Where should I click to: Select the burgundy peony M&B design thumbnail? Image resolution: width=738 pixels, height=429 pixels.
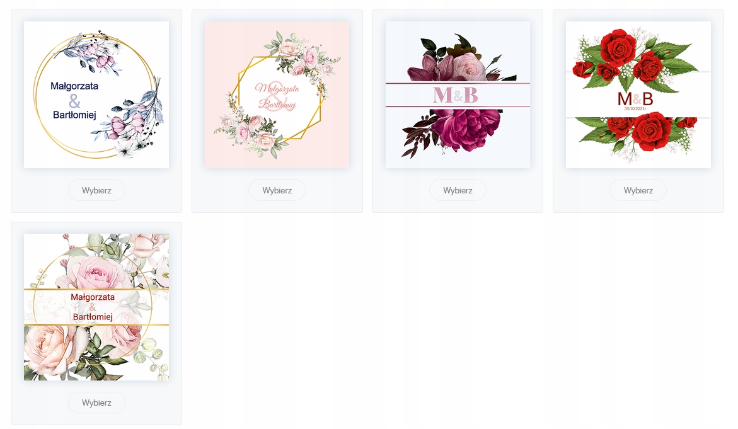[x=458, y=94]
